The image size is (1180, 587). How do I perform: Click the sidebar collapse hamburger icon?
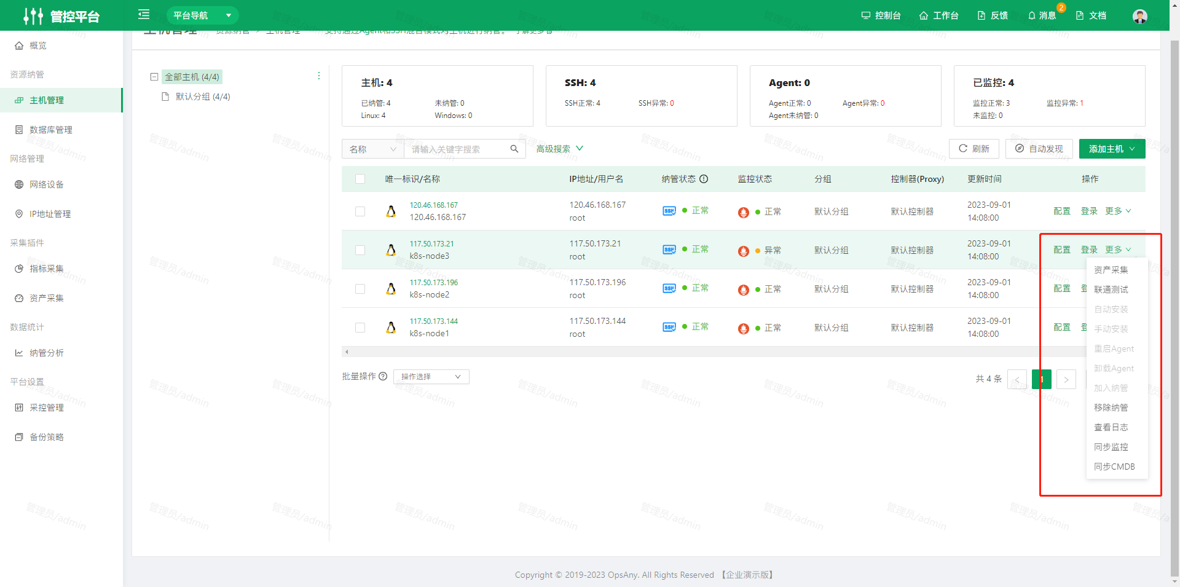pyautogui.click(x=144, y=14)
